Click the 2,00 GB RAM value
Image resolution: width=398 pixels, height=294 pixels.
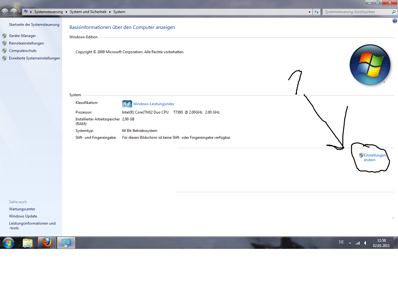tap(128, 119)
